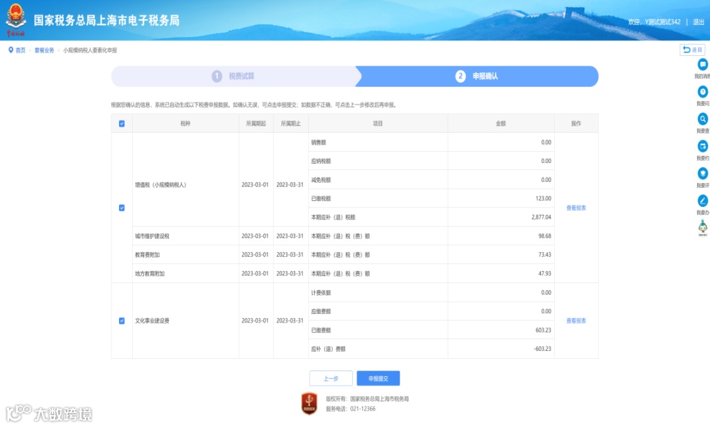Image resolution: width=710 pixels, height=427 pixels.
Task: Open the robot assistant mascot icon
Action: point(702,227)
